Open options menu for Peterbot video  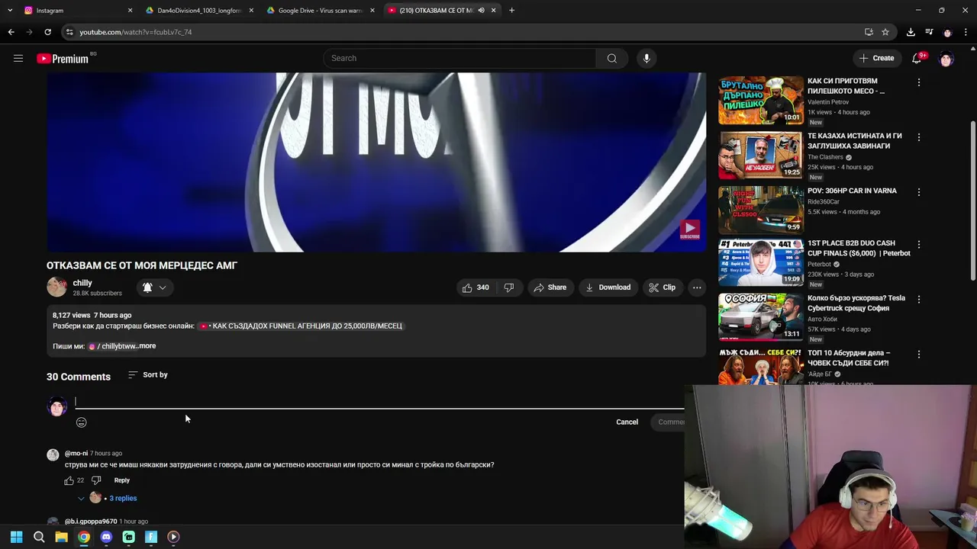919,245
